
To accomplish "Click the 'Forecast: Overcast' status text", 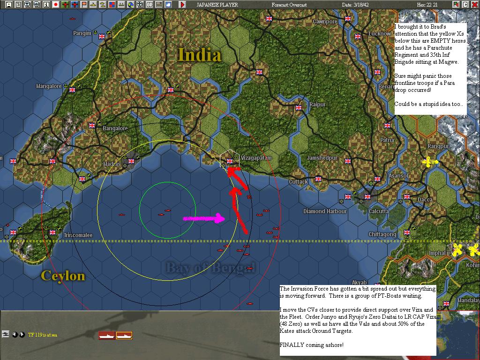I will pyautogui.click(x=289, y=5).
